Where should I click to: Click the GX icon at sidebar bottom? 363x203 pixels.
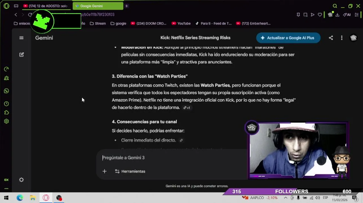pos(6,180)
